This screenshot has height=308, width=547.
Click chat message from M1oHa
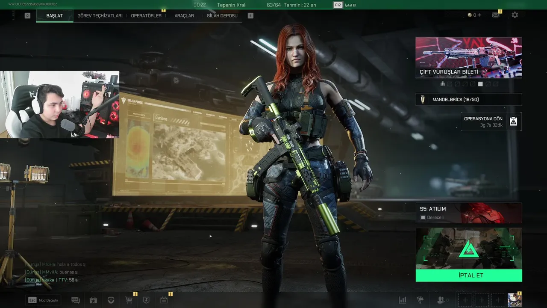tap(55, 264)
